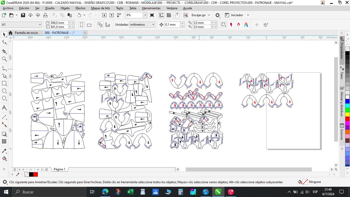Toggle show grid button
Screen dimensions: 350x197
pos(169,15)
